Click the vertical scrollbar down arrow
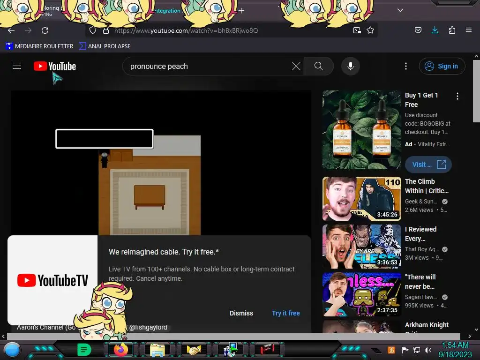480x360 pixels. 476,330
